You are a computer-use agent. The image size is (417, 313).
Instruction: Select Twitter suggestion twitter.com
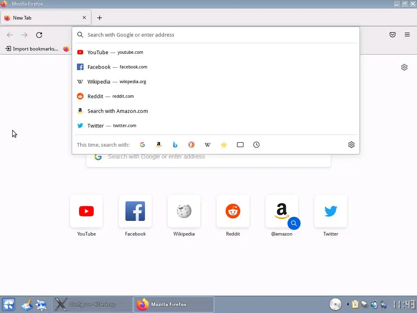click(x=216, y=126)
